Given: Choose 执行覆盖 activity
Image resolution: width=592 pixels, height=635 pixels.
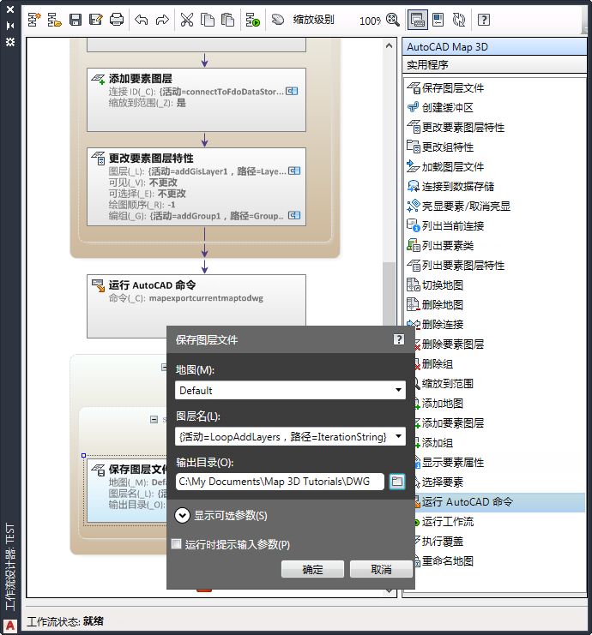Looking at the screenshot, I should click(499, 541).
